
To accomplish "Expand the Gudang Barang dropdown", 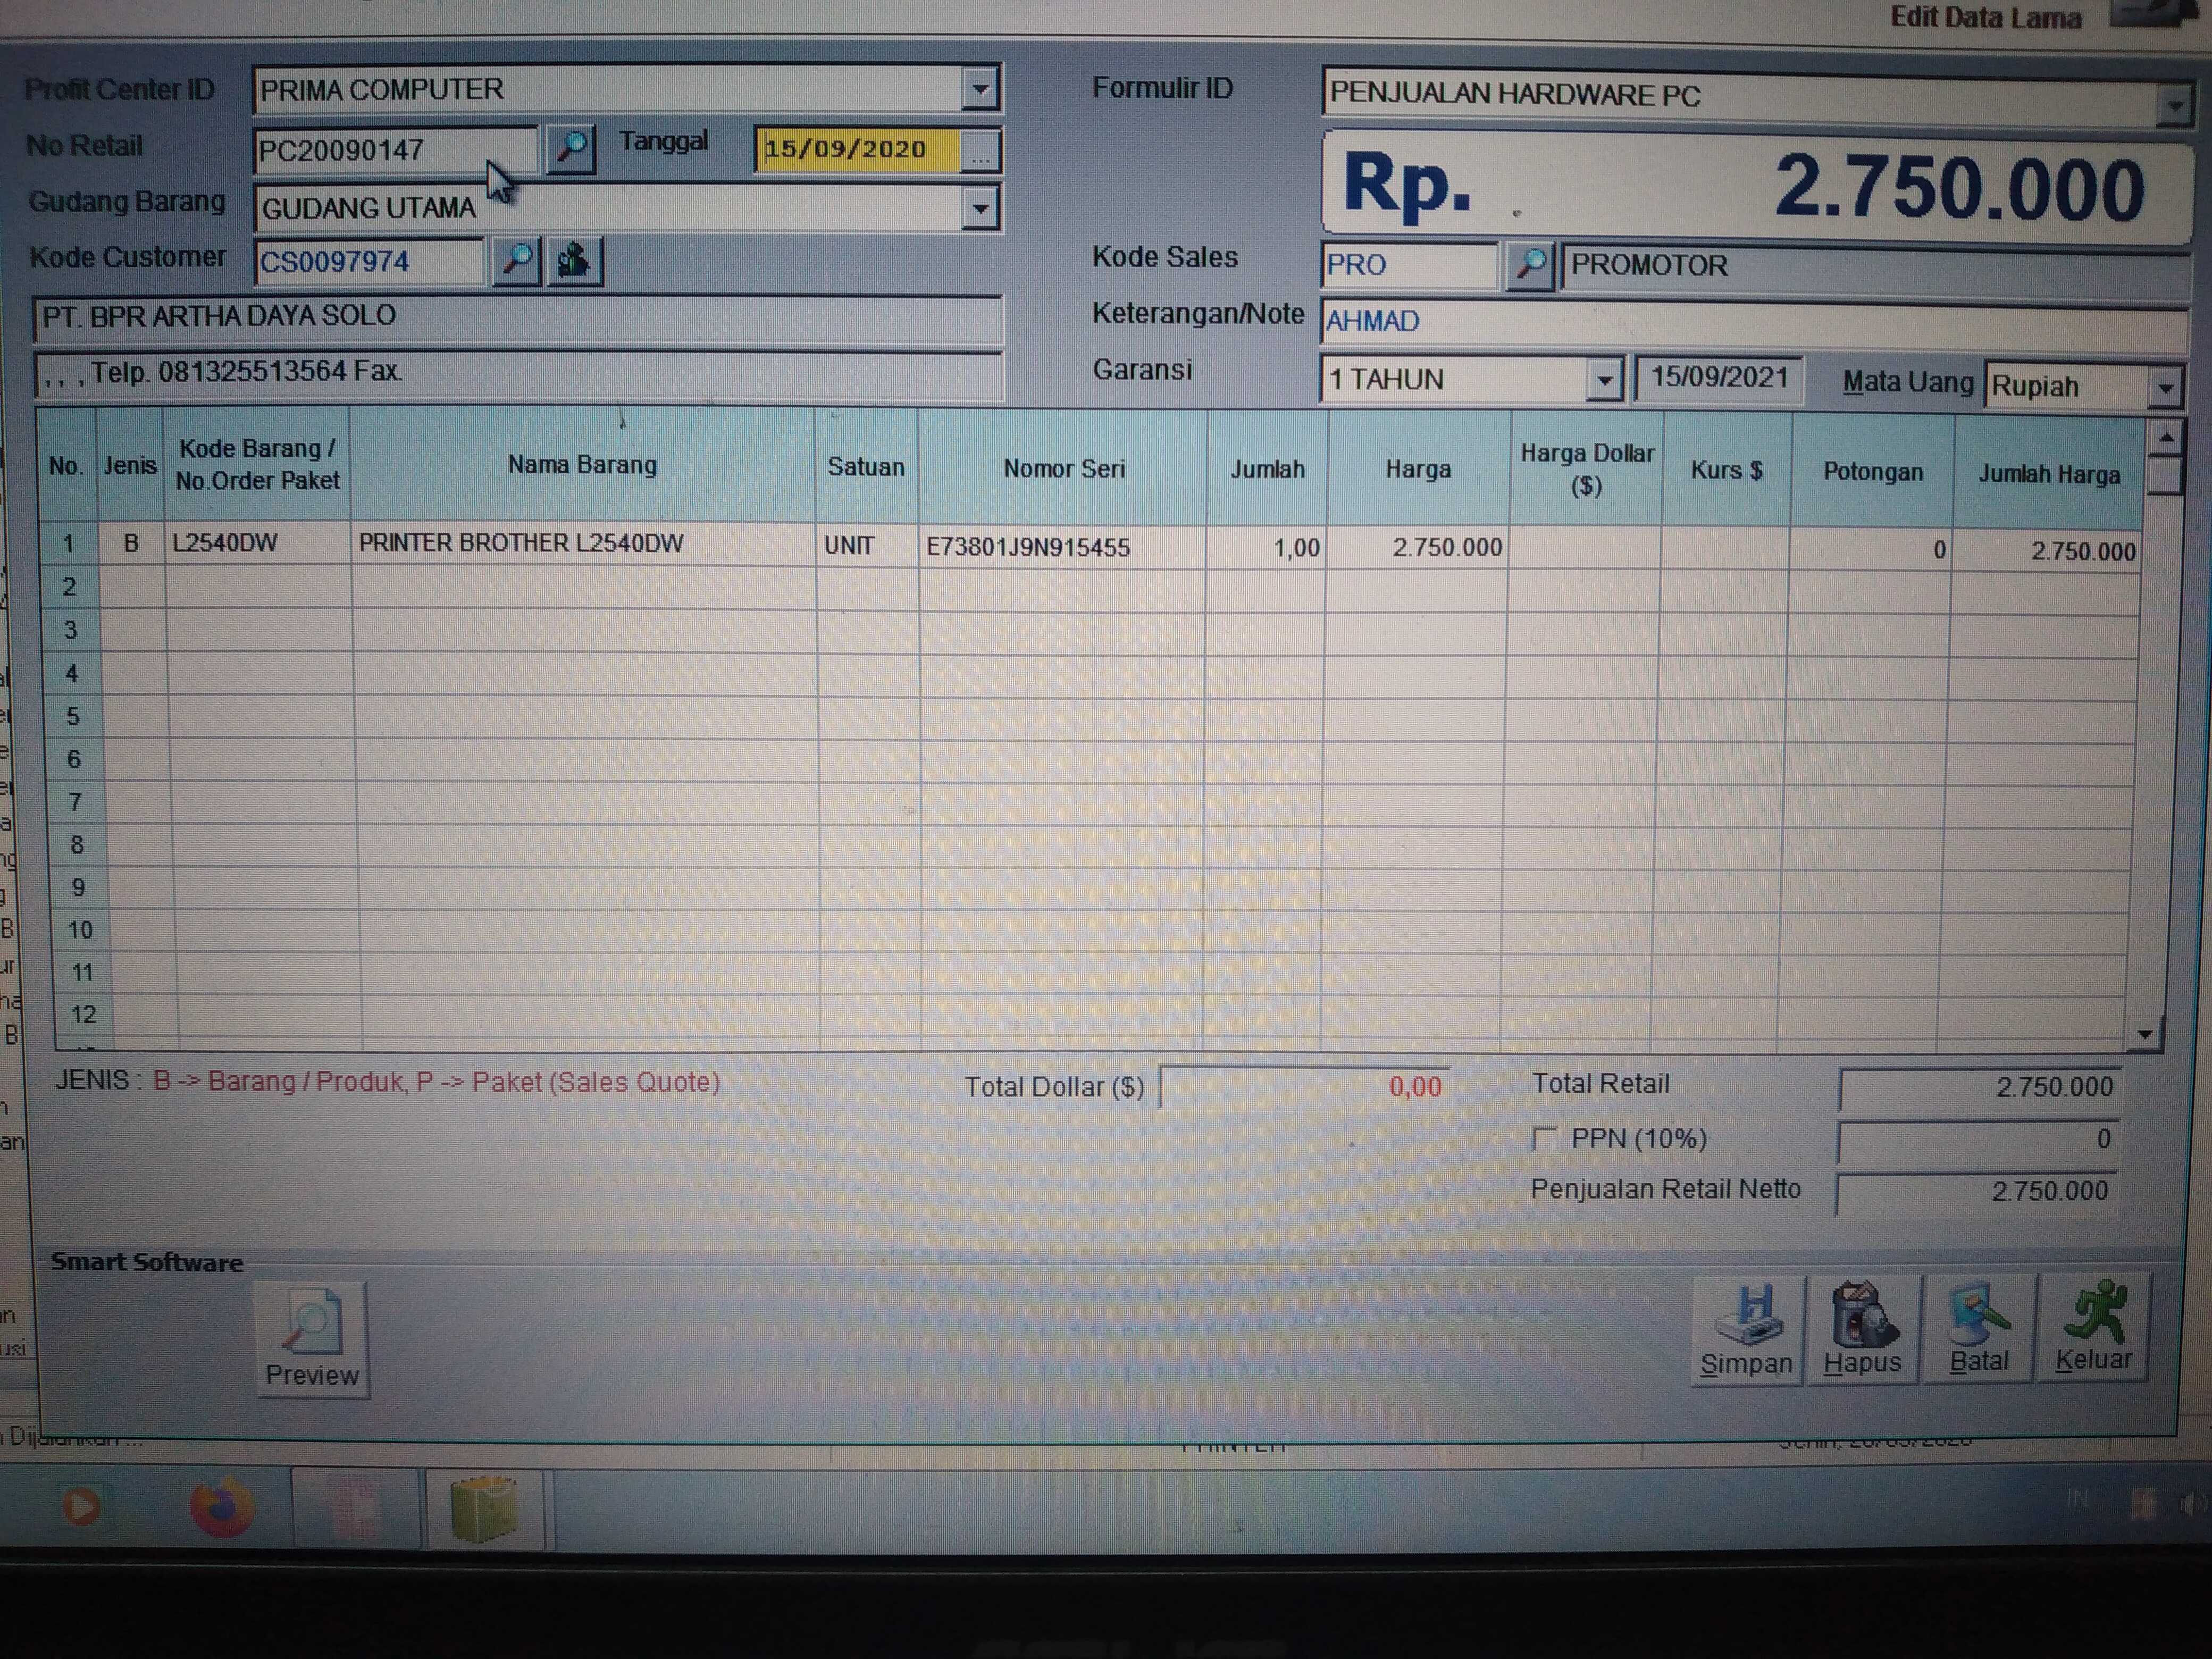I will [980, 209].
